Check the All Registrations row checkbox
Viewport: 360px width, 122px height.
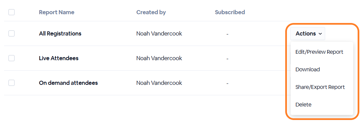point(12,33)
